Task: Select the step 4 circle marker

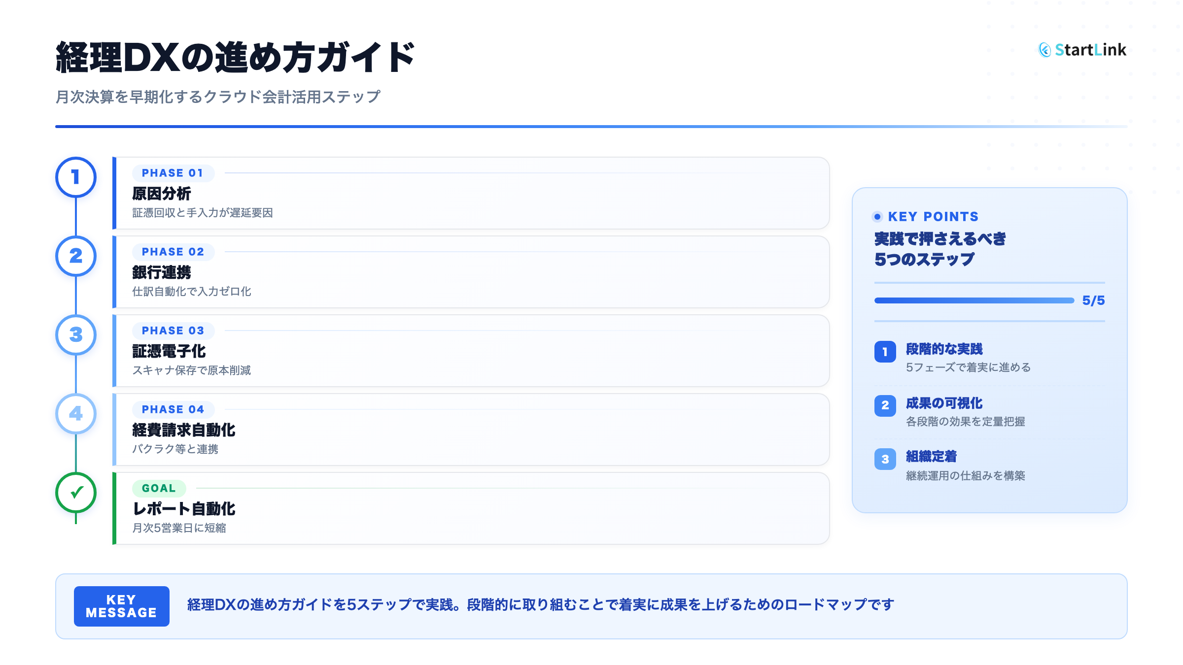Action: tap(76, 414)
